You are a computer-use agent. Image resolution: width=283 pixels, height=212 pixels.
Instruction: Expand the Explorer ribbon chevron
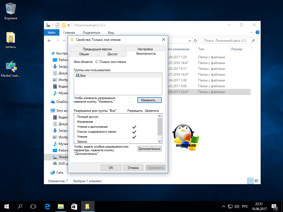[x=251, y=33]
